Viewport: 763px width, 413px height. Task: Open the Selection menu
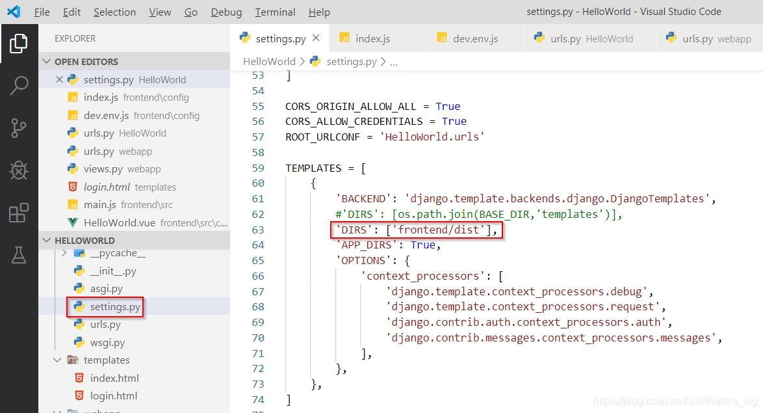pos(114,12)
